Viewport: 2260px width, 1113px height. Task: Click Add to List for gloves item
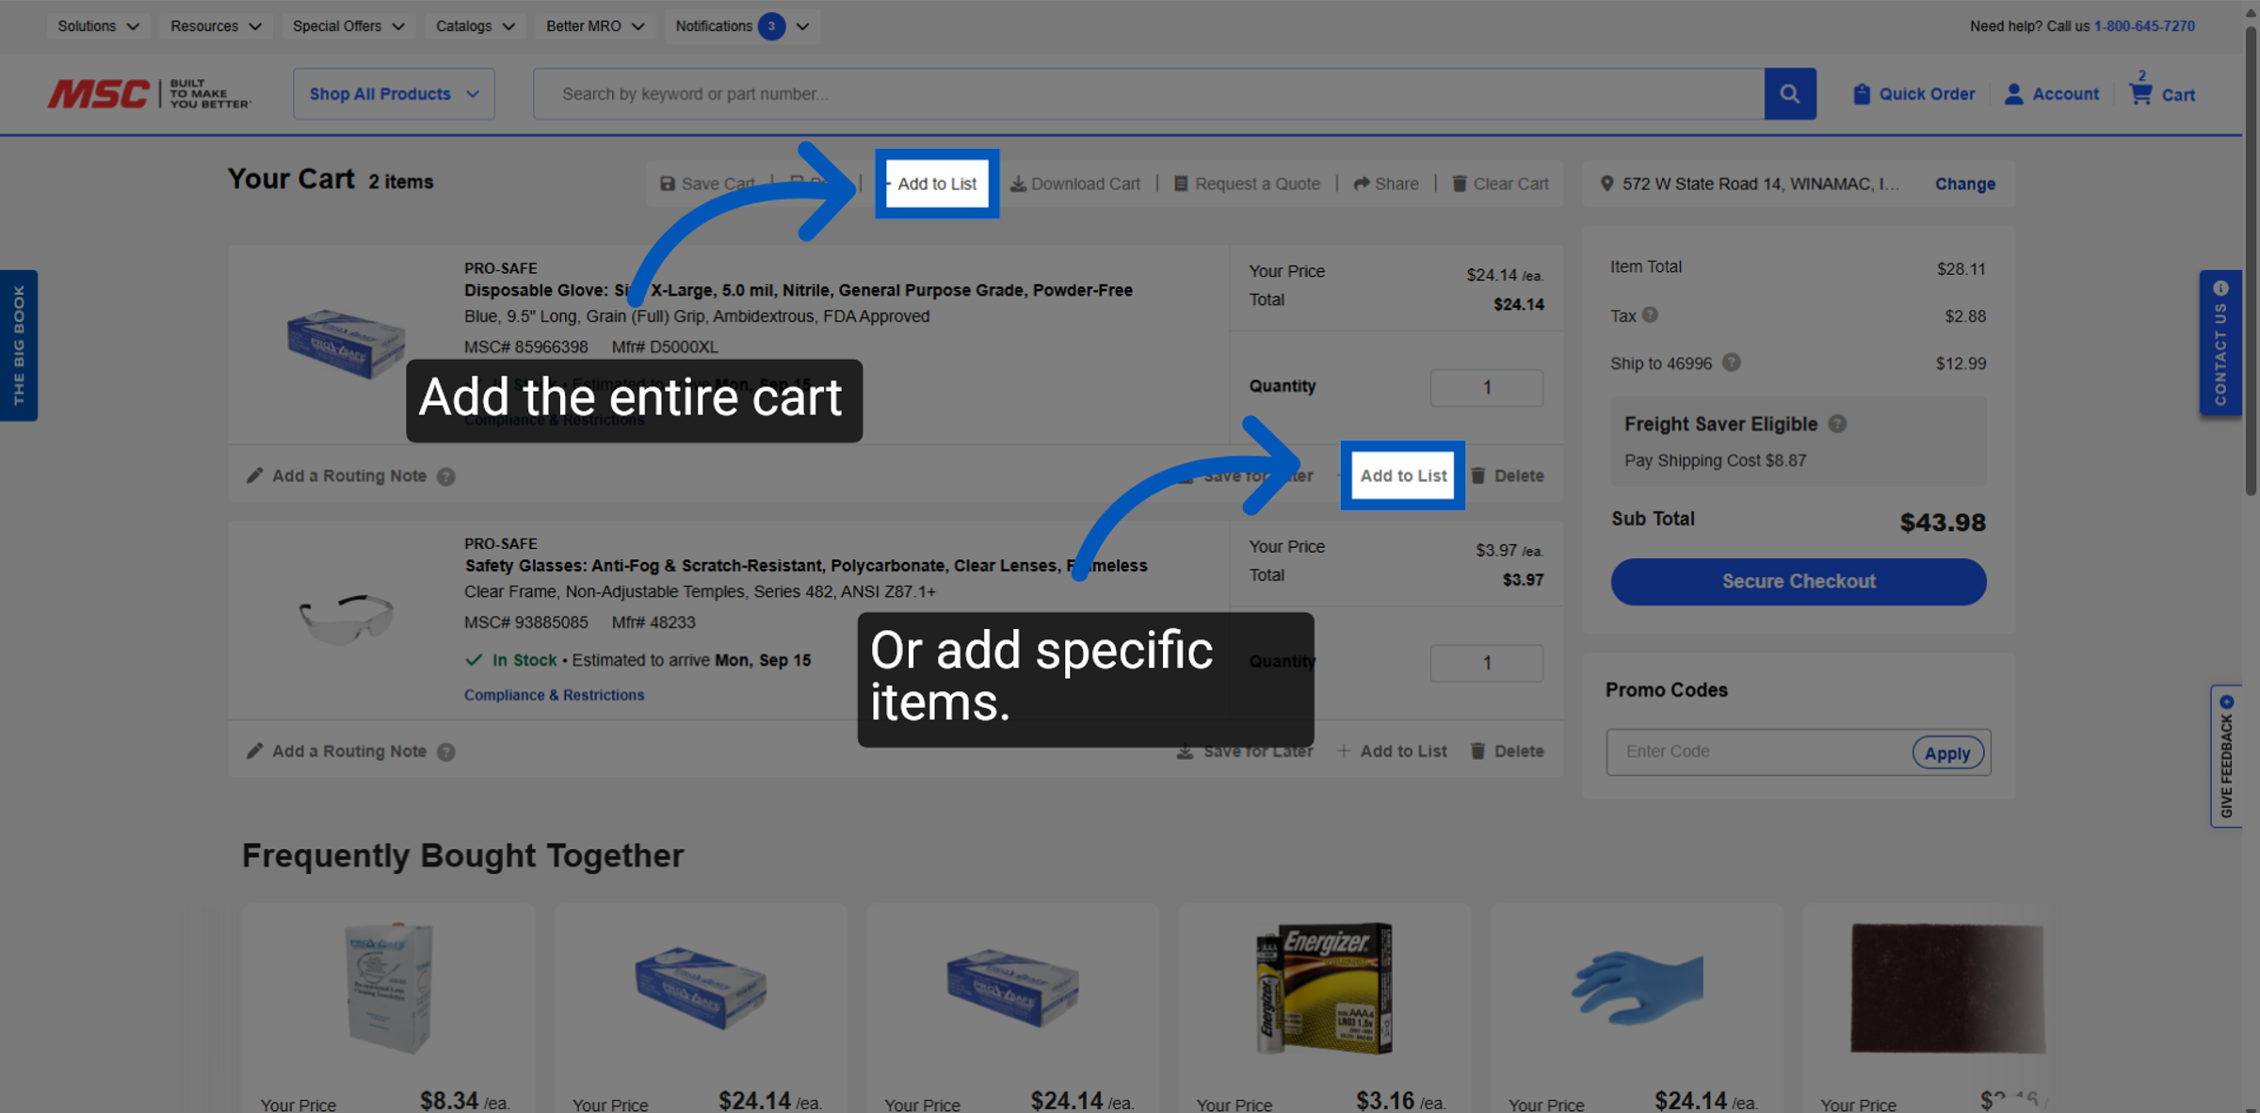pos(1403,476)
